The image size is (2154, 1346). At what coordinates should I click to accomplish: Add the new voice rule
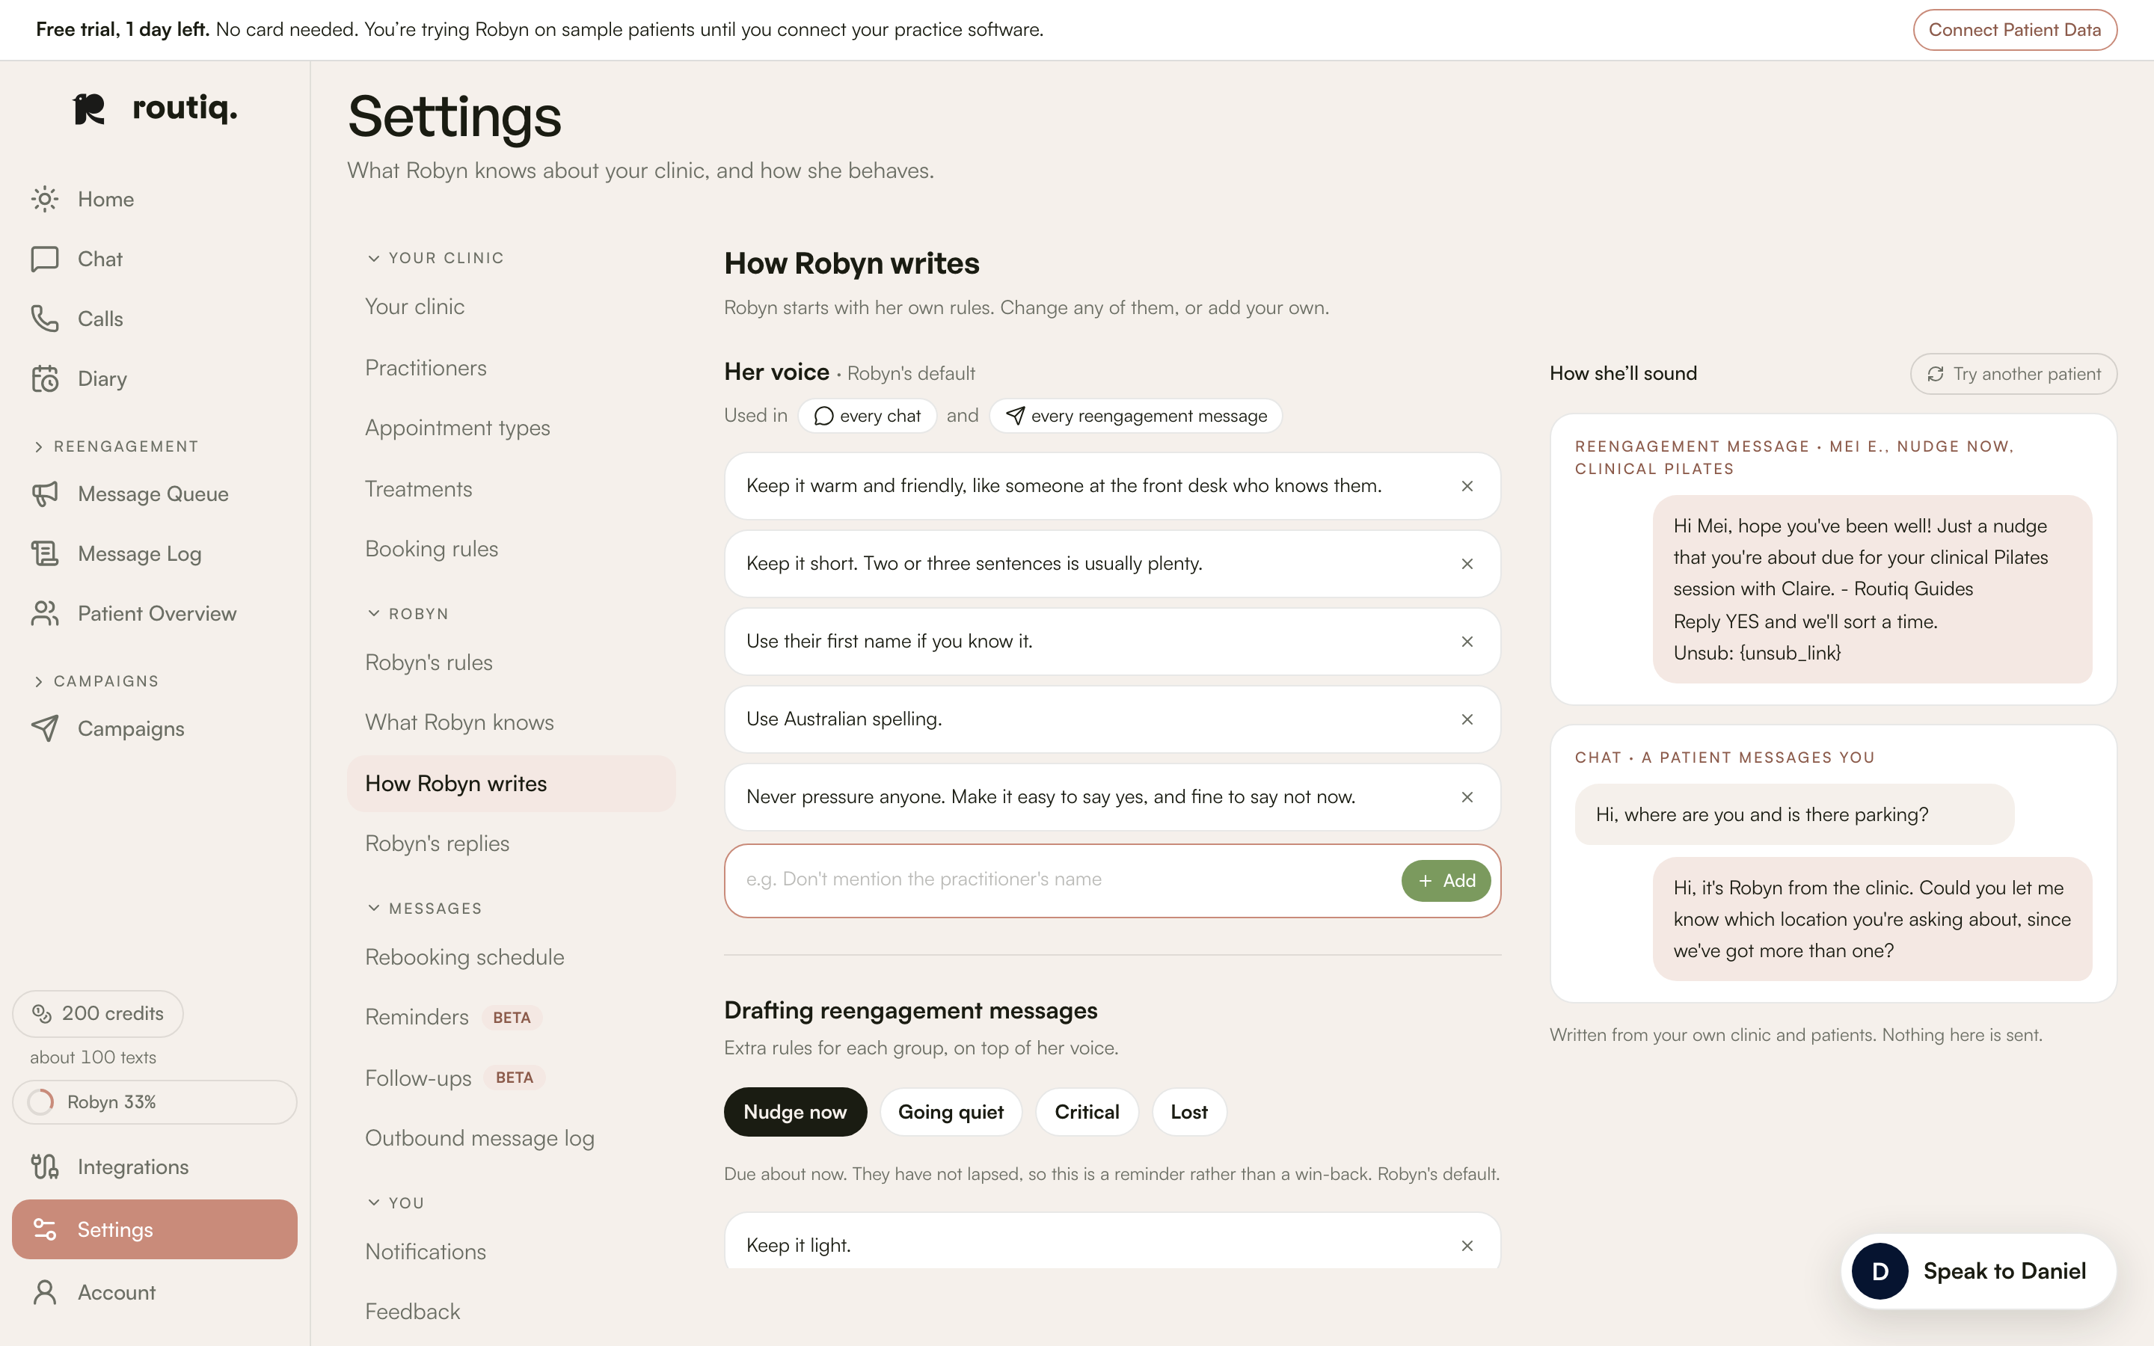(x=1446, y=880)
